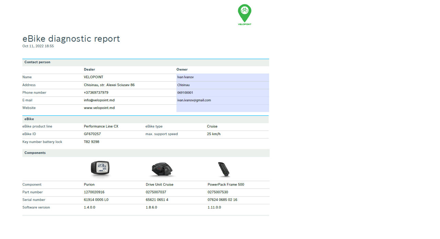Click serial number 65621 0651 4
The height and width of the screenshot is (239, 440).
click(x=157, y=200)
